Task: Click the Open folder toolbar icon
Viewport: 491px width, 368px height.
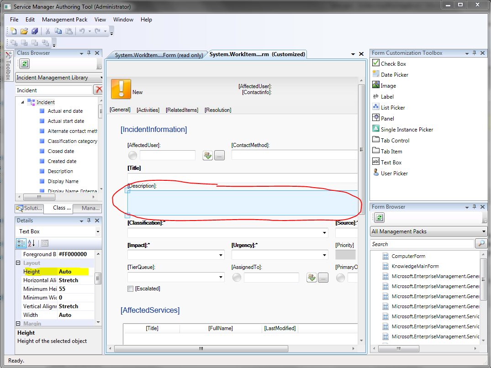Action: [x=24, y=31]
